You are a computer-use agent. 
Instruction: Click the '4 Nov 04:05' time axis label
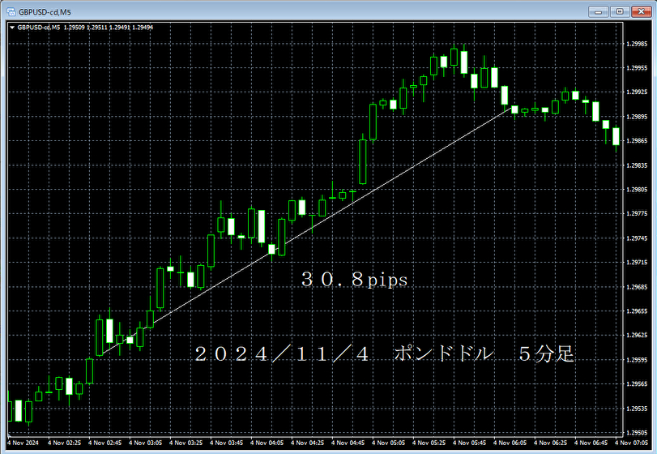[267, 443]
